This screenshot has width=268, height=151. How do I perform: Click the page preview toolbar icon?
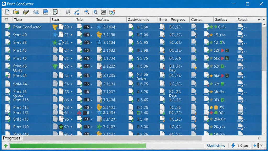pyautogui.click(x=95, y=12)
